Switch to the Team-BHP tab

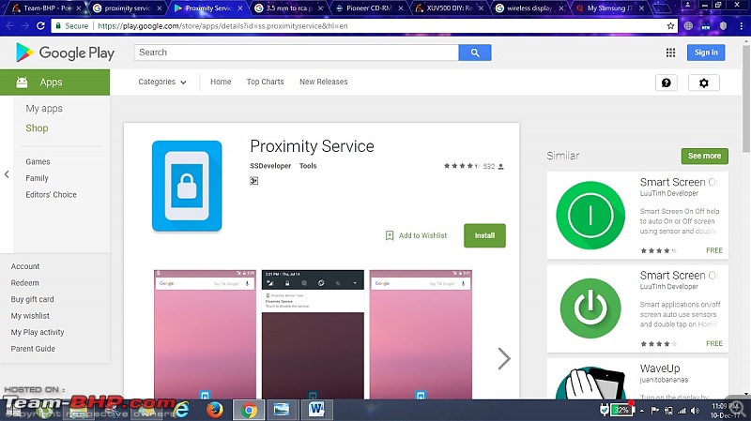click(x=48, y=8)
